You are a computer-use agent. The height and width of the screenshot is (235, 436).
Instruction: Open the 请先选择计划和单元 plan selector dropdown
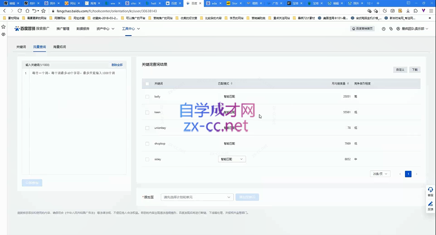point(197,197)
